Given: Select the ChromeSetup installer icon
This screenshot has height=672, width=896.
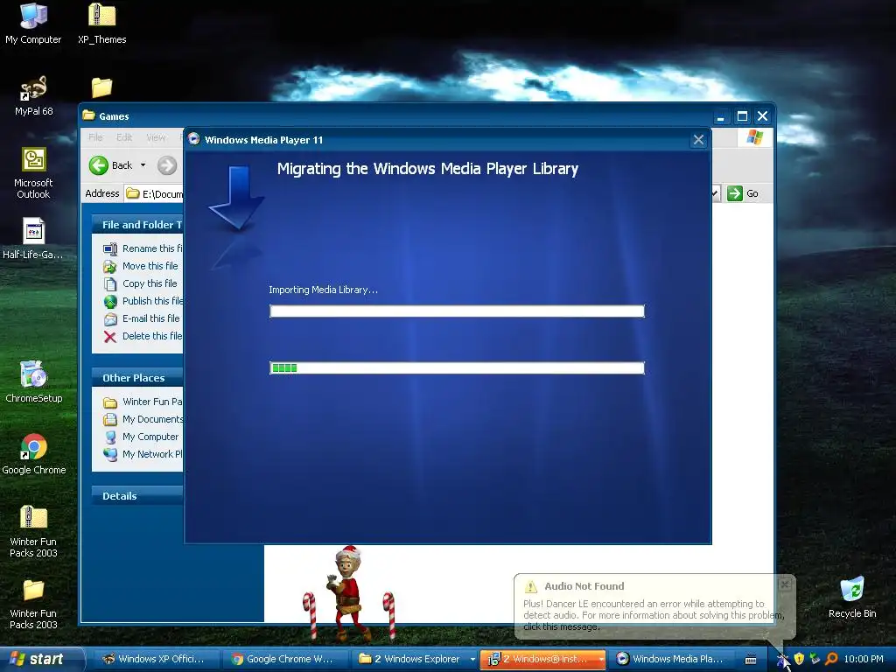Looking at the screenshot, I should (33, 381).
